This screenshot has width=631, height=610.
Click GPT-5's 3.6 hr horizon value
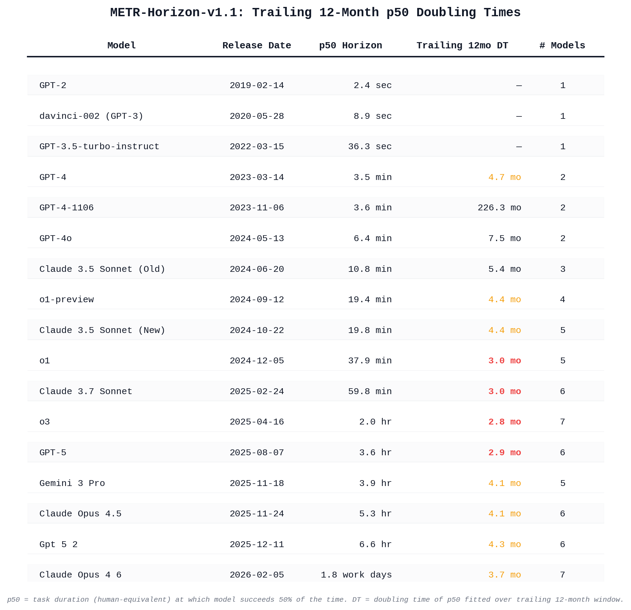click(375, 452)
